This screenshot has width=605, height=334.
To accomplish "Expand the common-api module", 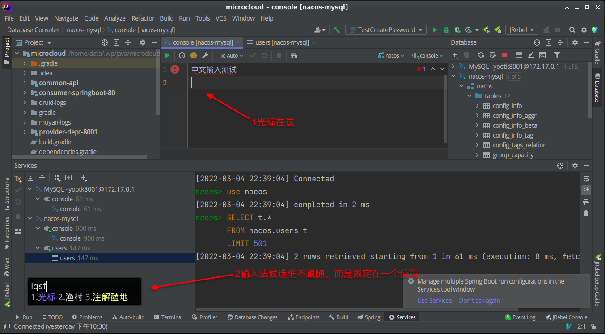I will [25, 83].
